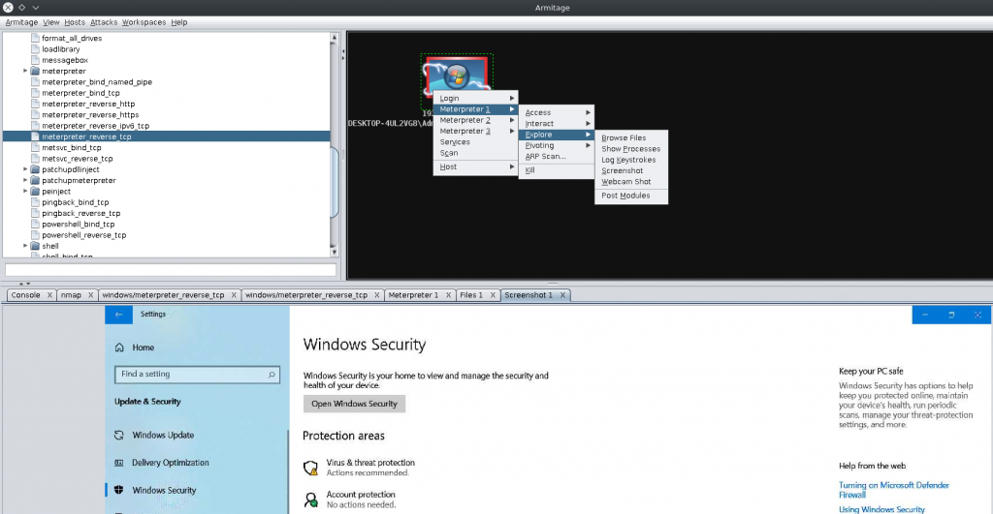The width and height of the screenshot is (993, 514).
Task: Select Post Modules menu entry
Action: click(x=630, y=196)
